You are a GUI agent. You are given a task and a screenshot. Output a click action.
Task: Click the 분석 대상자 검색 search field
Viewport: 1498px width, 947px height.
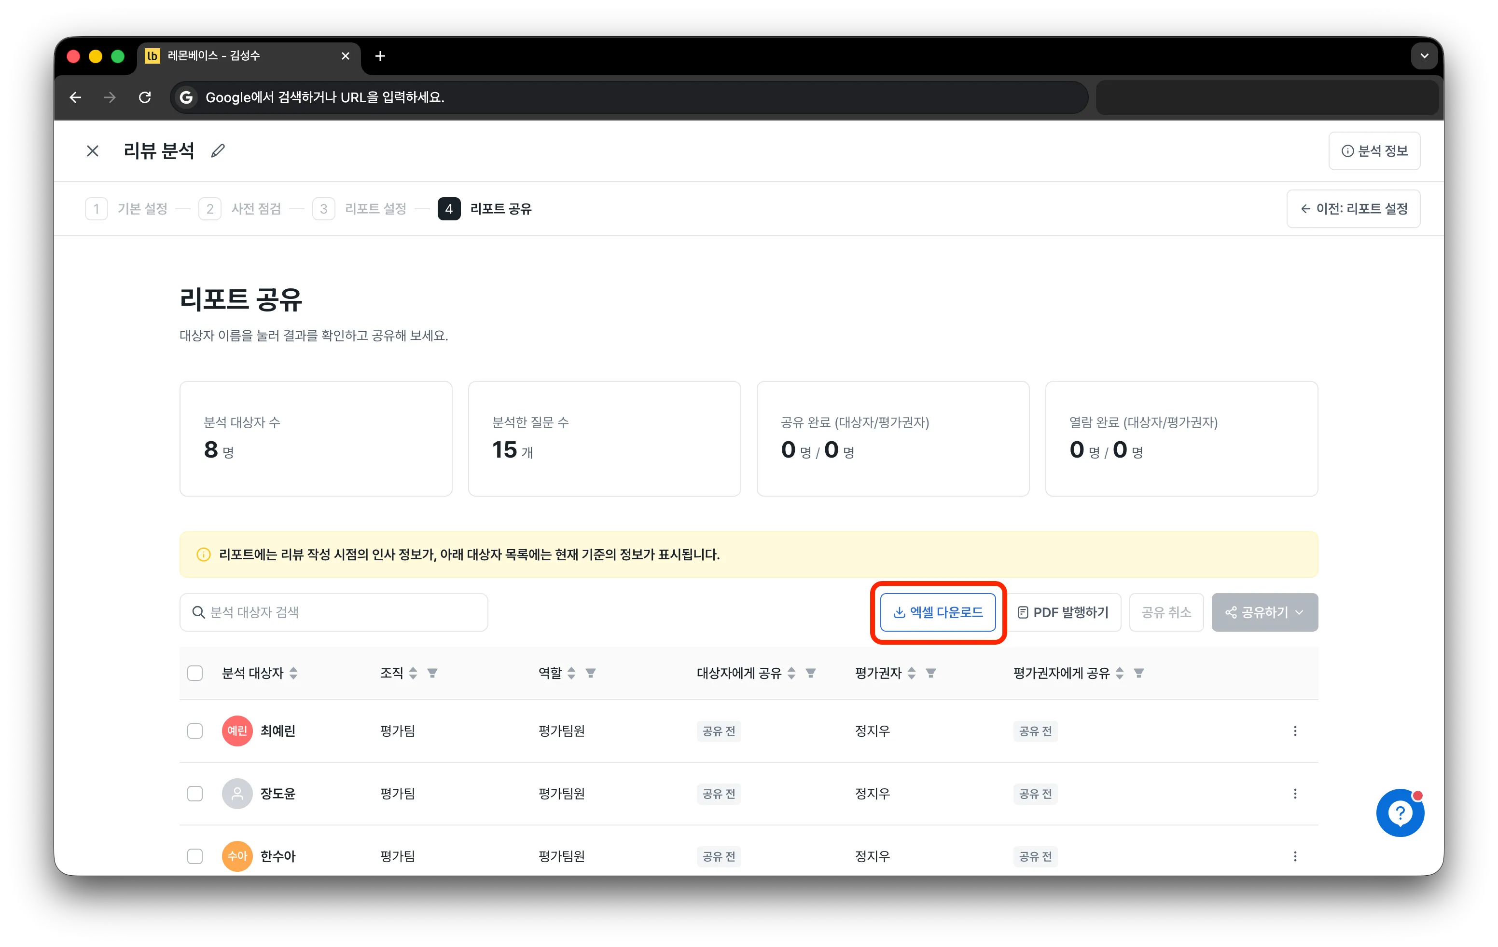tap(333, 612)
